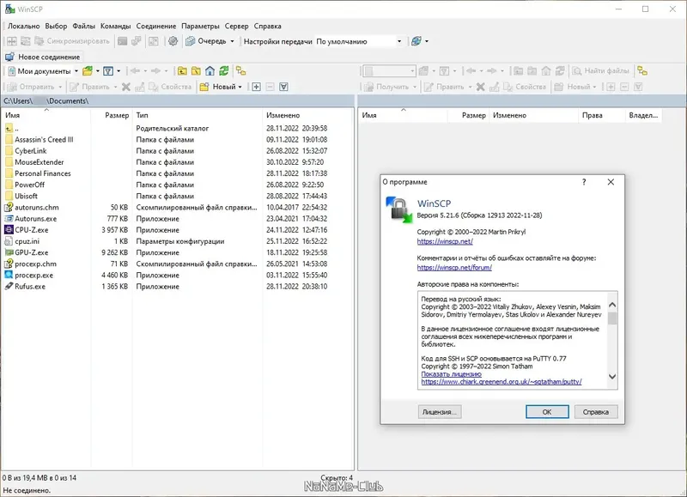Open the Queue (Очередь) toolbar button
Viewport: 687px width, 497px height.
(x=206, y=41)
